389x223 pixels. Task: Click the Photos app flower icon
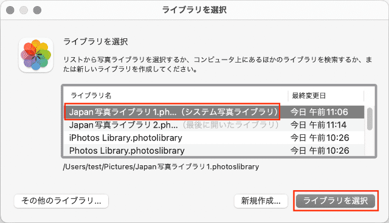tap(36, 55)
